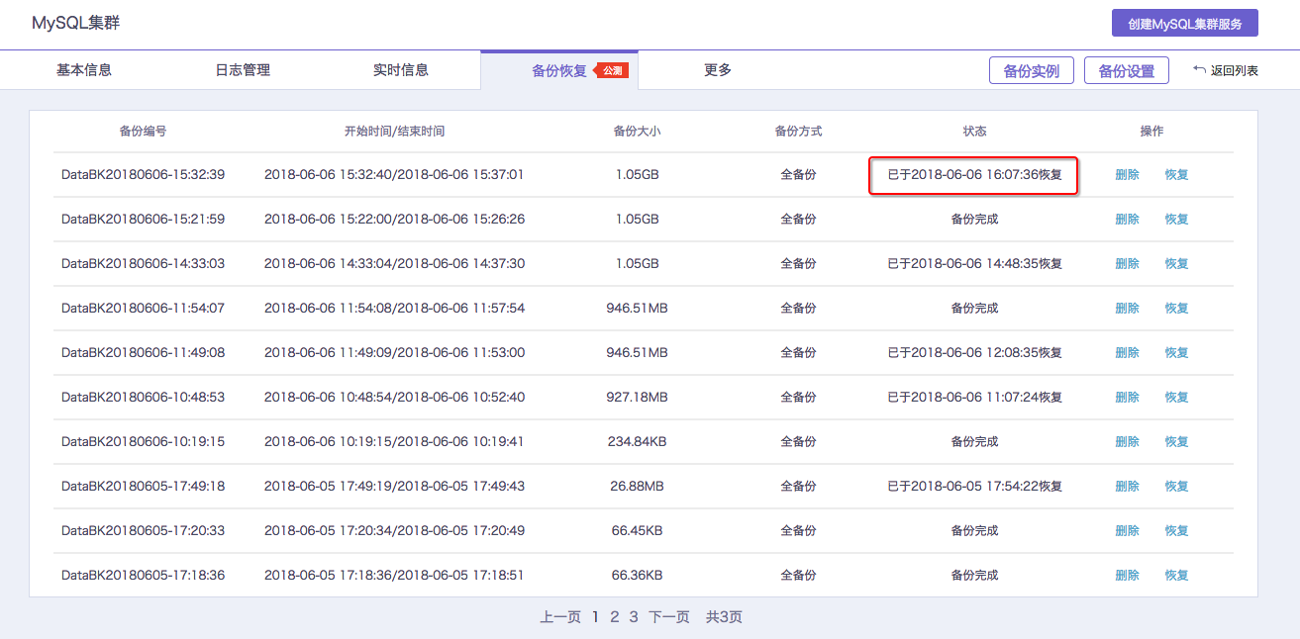1300x639 pixels.
Task: Click backup ID DataBK20180606-15:32:39
Action: click(x=143, y=175)
